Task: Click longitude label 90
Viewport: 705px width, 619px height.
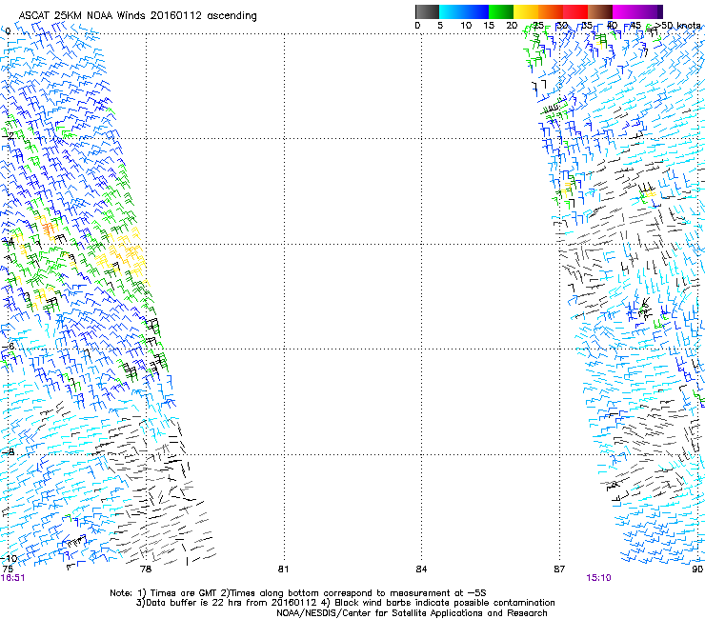Action: [697, 569]
